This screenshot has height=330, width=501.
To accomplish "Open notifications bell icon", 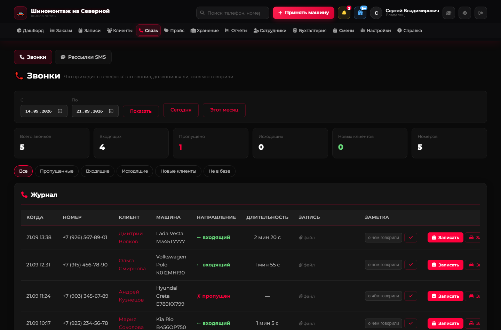I will (344, 13).
